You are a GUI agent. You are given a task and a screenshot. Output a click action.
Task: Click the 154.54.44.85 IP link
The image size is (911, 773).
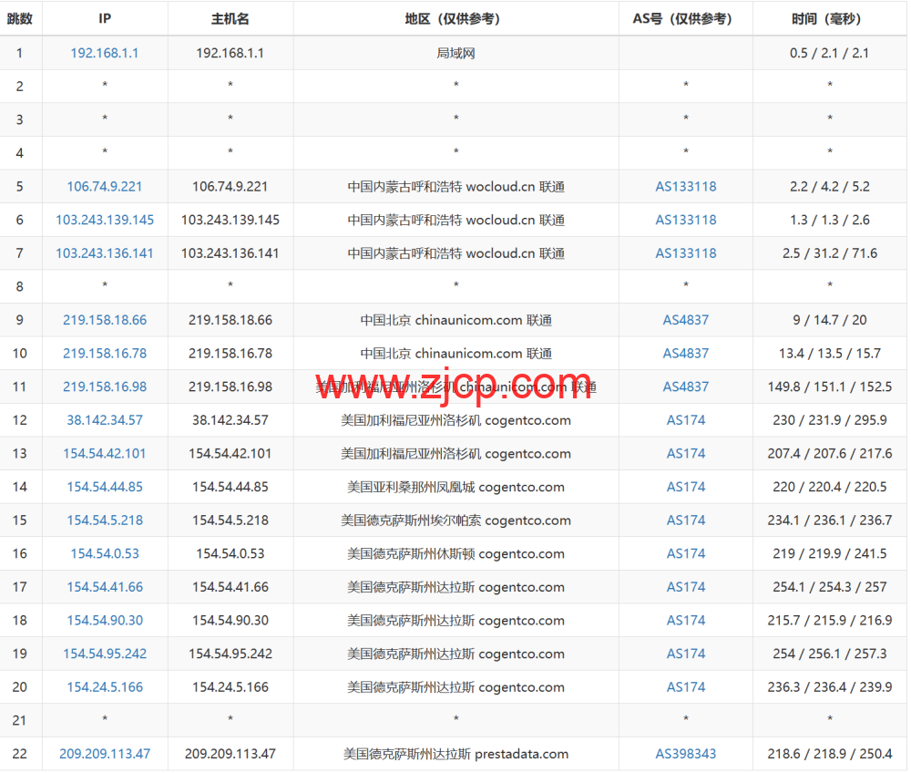105,487
